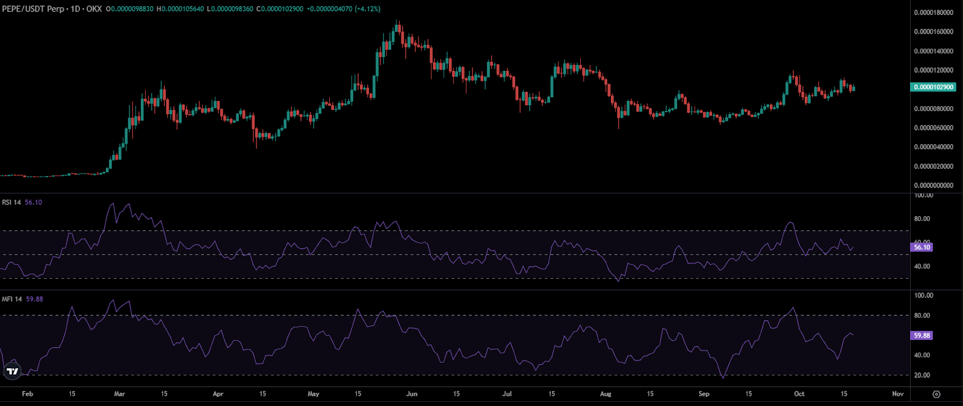This screenshot has width=963, height=406.
Task: Click Aug on the time axis
Action: 605,394
